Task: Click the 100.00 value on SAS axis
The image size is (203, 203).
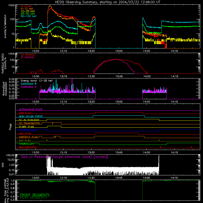Action: 10,155
